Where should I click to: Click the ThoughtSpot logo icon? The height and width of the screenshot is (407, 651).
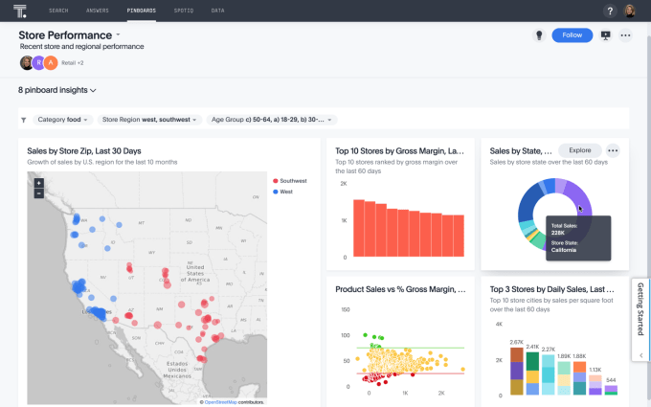coord(20,11)
